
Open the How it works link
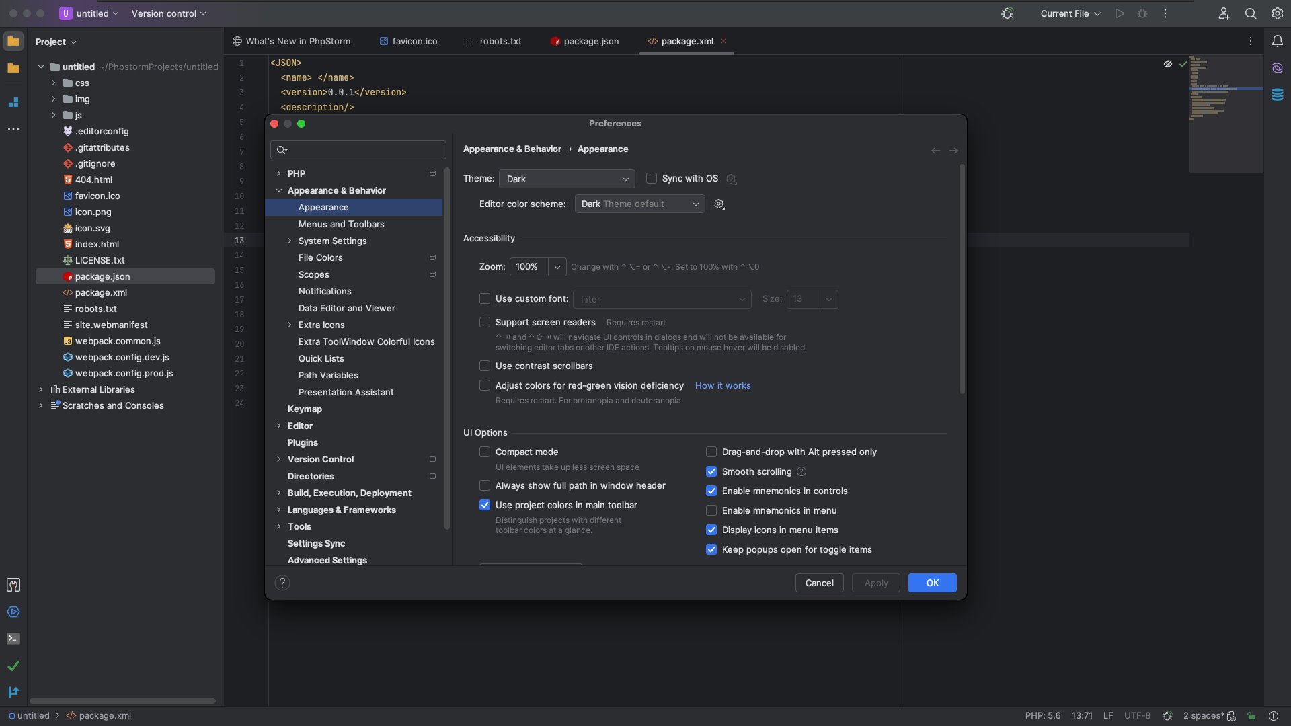pos(722,385)
